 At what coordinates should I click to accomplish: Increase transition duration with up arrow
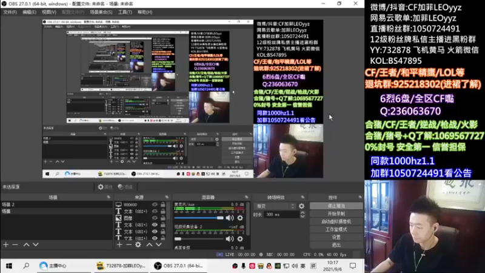point(303,213)
